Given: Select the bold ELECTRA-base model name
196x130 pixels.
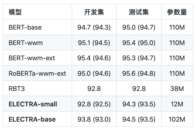Looking at the screenshot, I should point(32,119).
